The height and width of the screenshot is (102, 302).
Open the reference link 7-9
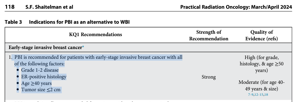[251, 95]
